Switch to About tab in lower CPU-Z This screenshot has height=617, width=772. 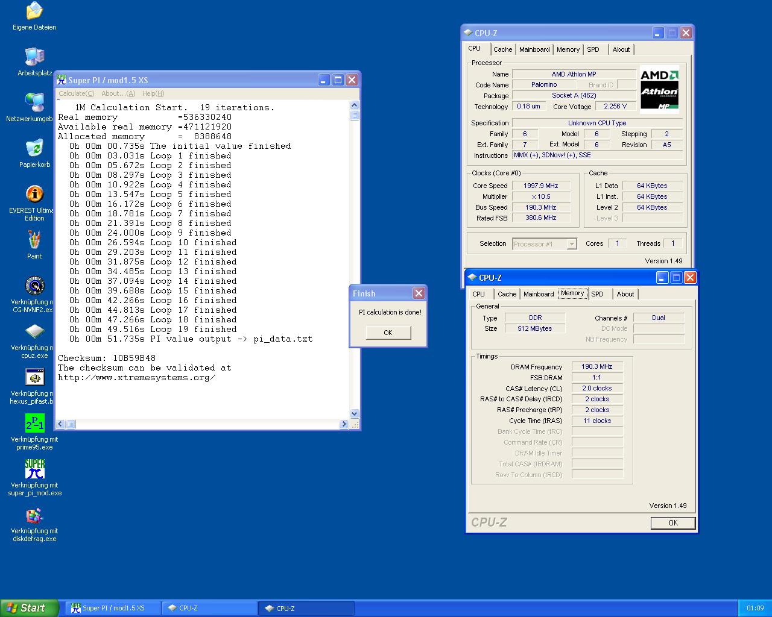coord(625,294)
